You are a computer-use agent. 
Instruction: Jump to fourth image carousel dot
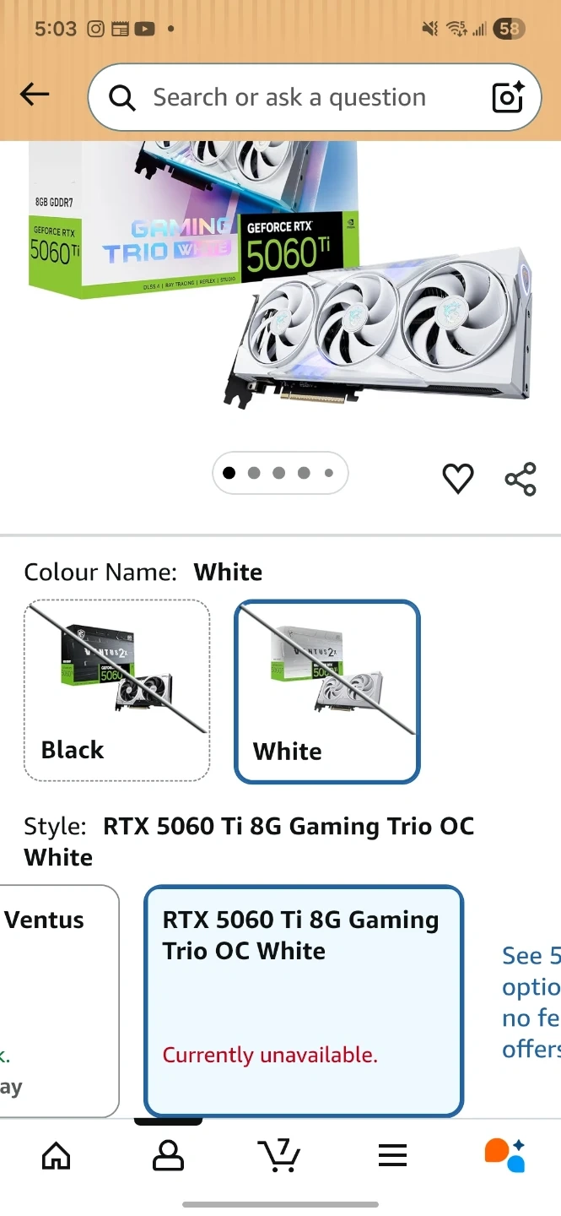[304, 473]
